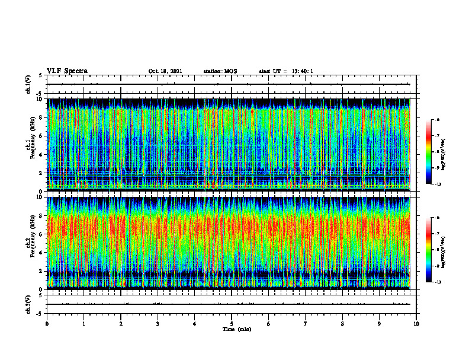The height and width of the screenshot is (363, 469).
Task: Click the 5-minute tick label on Time axis
Action: [x=232, y=324]
